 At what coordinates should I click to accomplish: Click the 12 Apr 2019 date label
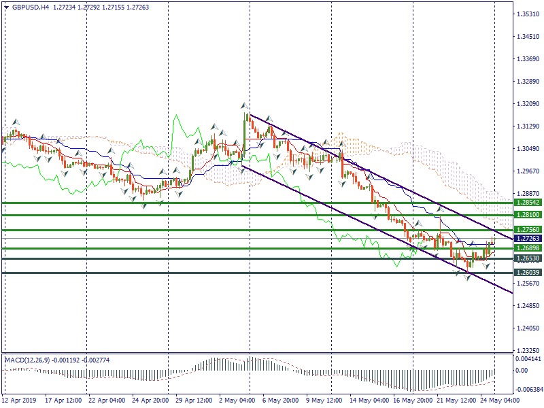point(20,401)
